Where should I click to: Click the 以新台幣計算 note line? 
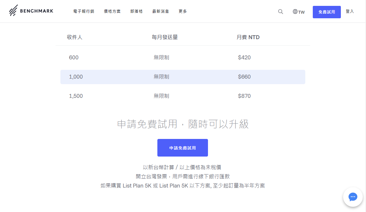[182, 167]
